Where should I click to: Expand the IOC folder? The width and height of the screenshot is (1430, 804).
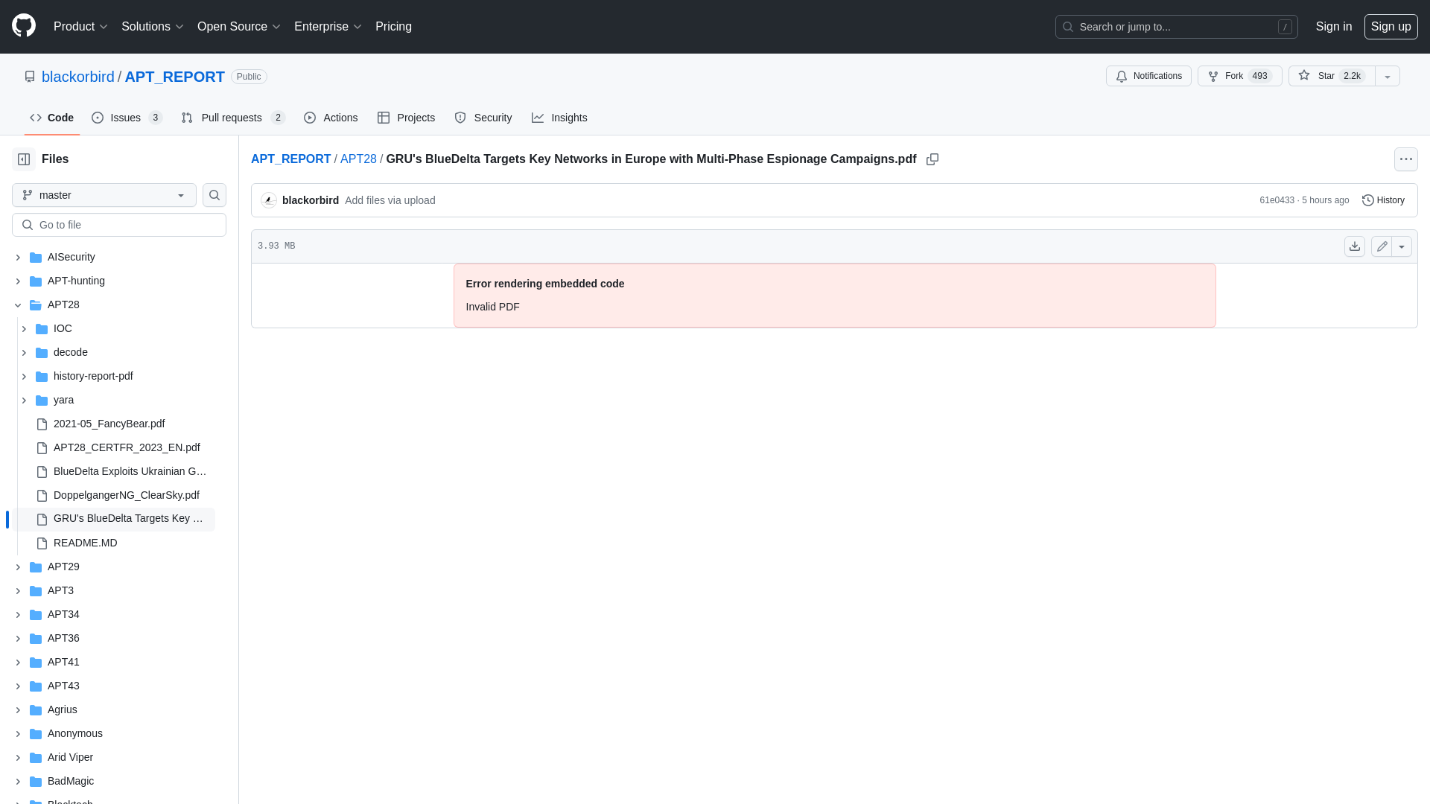[24, 329]
